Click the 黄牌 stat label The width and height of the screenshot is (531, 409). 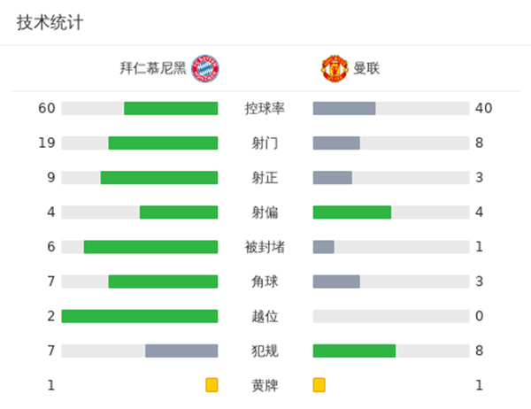tap(265, 385)
